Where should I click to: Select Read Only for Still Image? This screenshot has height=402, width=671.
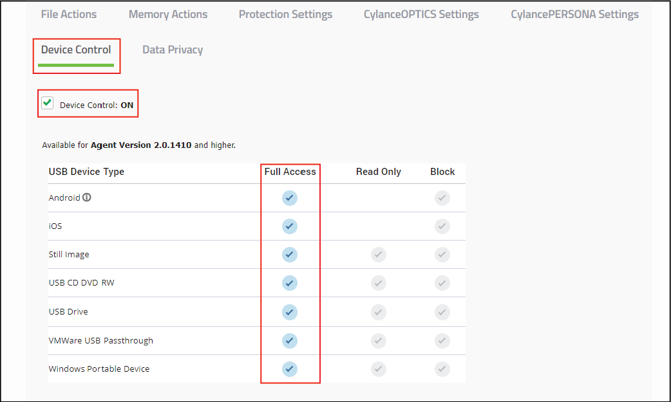(x=378, y=255)
